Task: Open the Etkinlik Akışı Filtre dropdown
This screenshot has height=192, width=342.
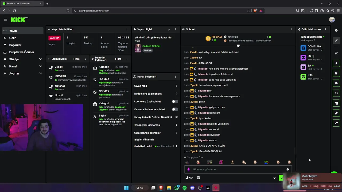Action: coord(76,59)
